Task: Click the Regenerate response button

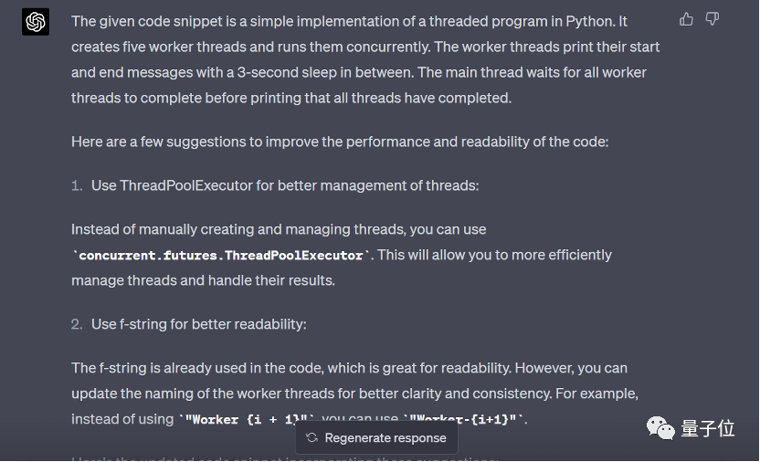Action: (376, 437)
